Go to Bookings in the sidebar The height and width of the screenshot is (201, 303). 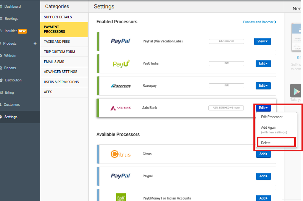point(11,19)
